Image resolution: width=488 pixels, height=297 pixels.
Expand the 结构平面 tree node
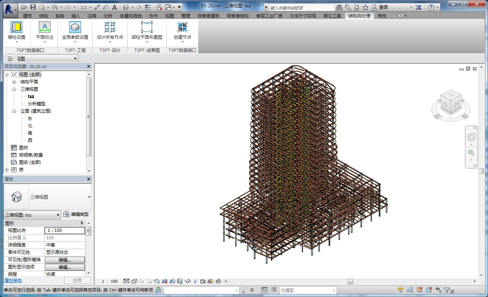point(14,82)
